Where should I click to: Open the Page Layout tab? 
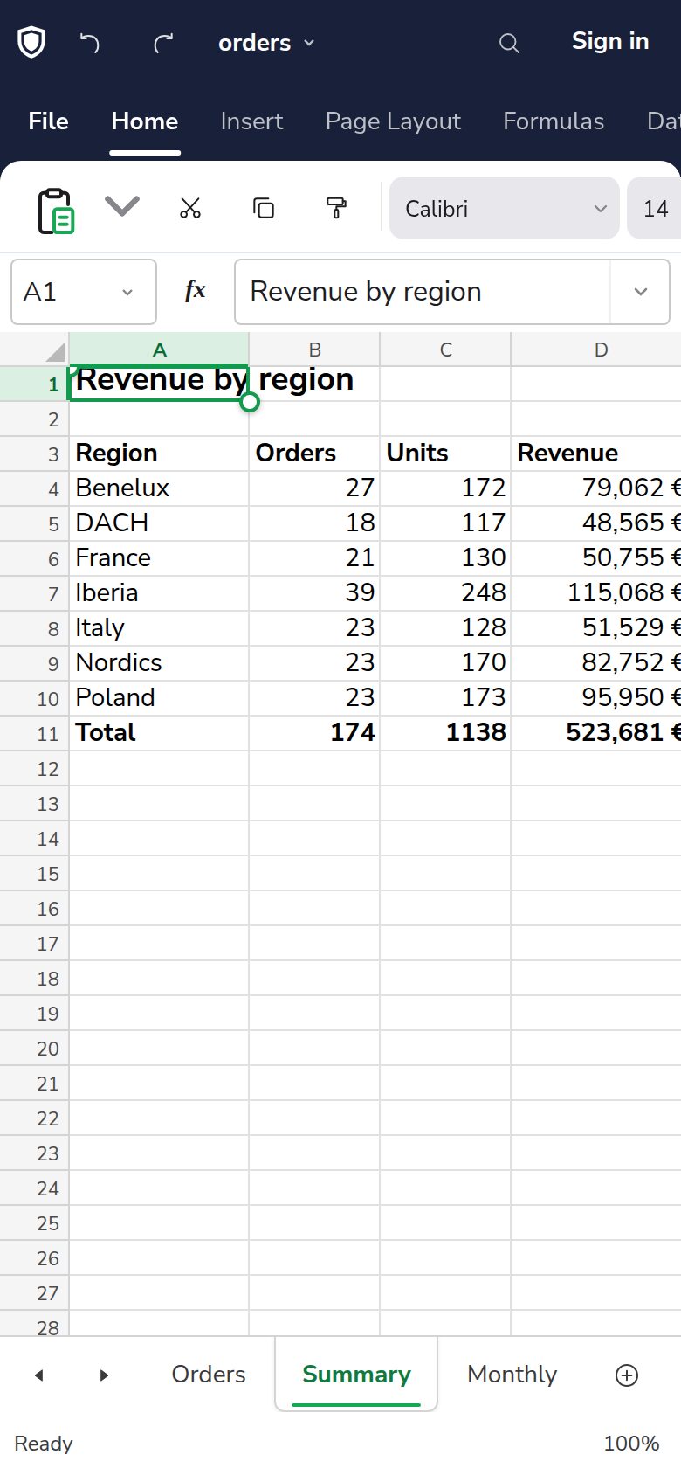pos(393,121)
